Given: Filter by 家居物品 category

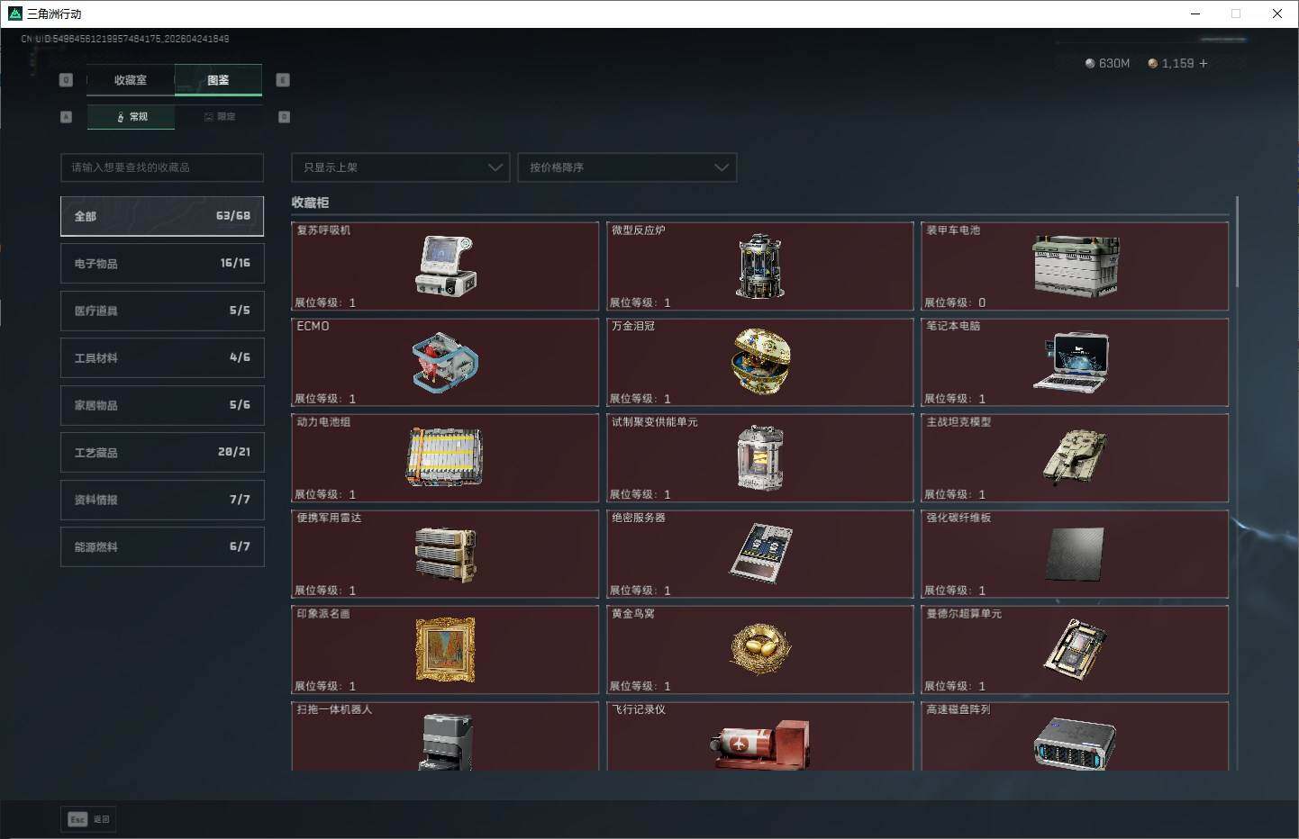Looking at the screenshot, I should point(162,405).
